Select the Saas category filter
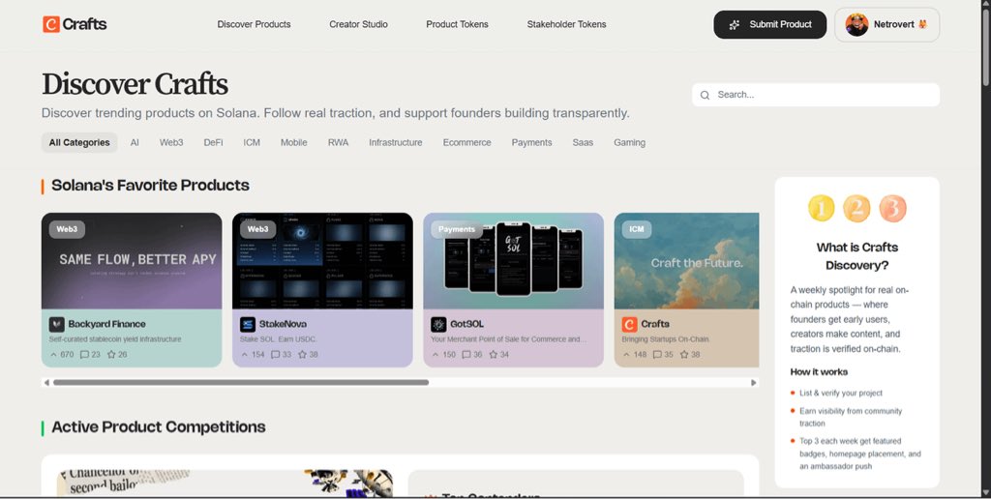 [x=583, y=143]
